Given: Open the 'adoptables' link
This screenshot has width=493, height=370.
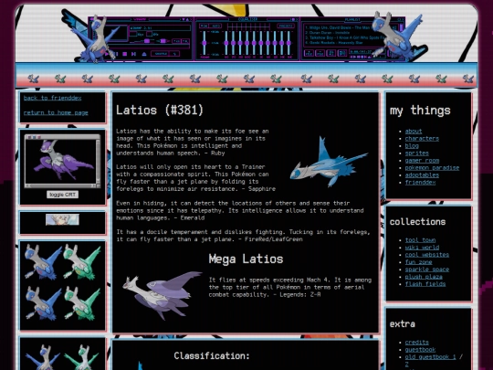Looking at the screenshot, I should pyautogui.click(x=422, y=174).
